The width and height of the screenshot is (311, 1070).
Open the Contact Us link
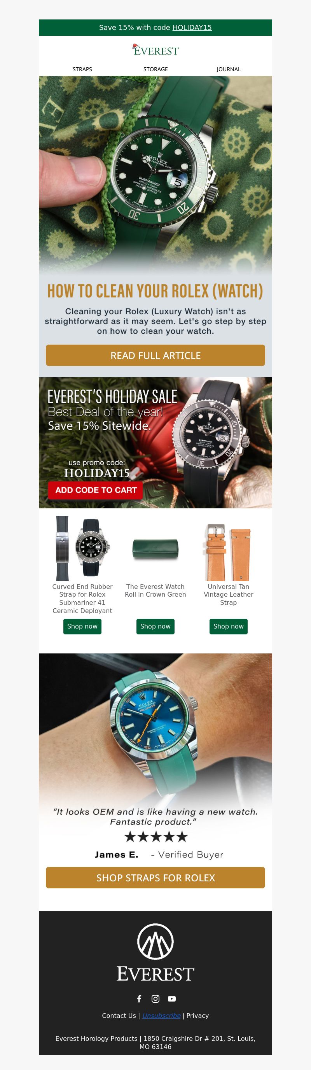click(119, 1016)
